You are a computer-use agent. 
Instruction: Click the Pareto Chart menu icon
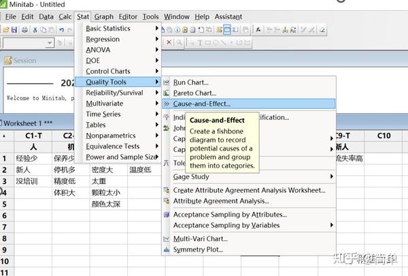pyautogui.click(x=167, y=93)
